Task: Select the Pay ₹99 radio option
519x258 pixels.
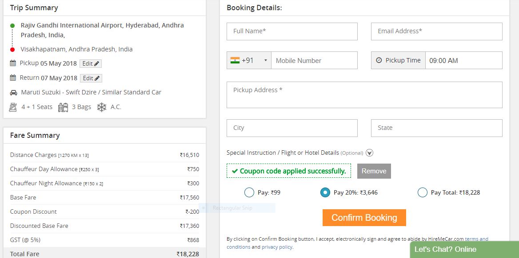Action: (x=249, y=192)
